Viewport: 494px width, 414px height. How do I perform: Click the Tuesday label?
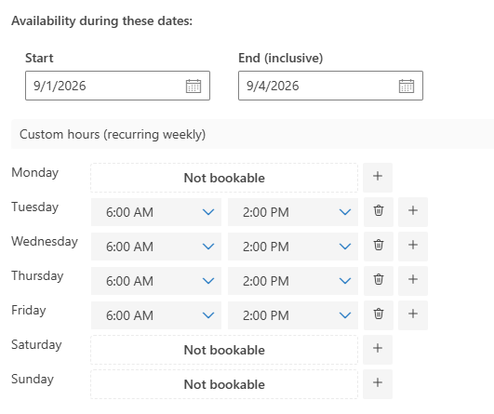[35, 207]
